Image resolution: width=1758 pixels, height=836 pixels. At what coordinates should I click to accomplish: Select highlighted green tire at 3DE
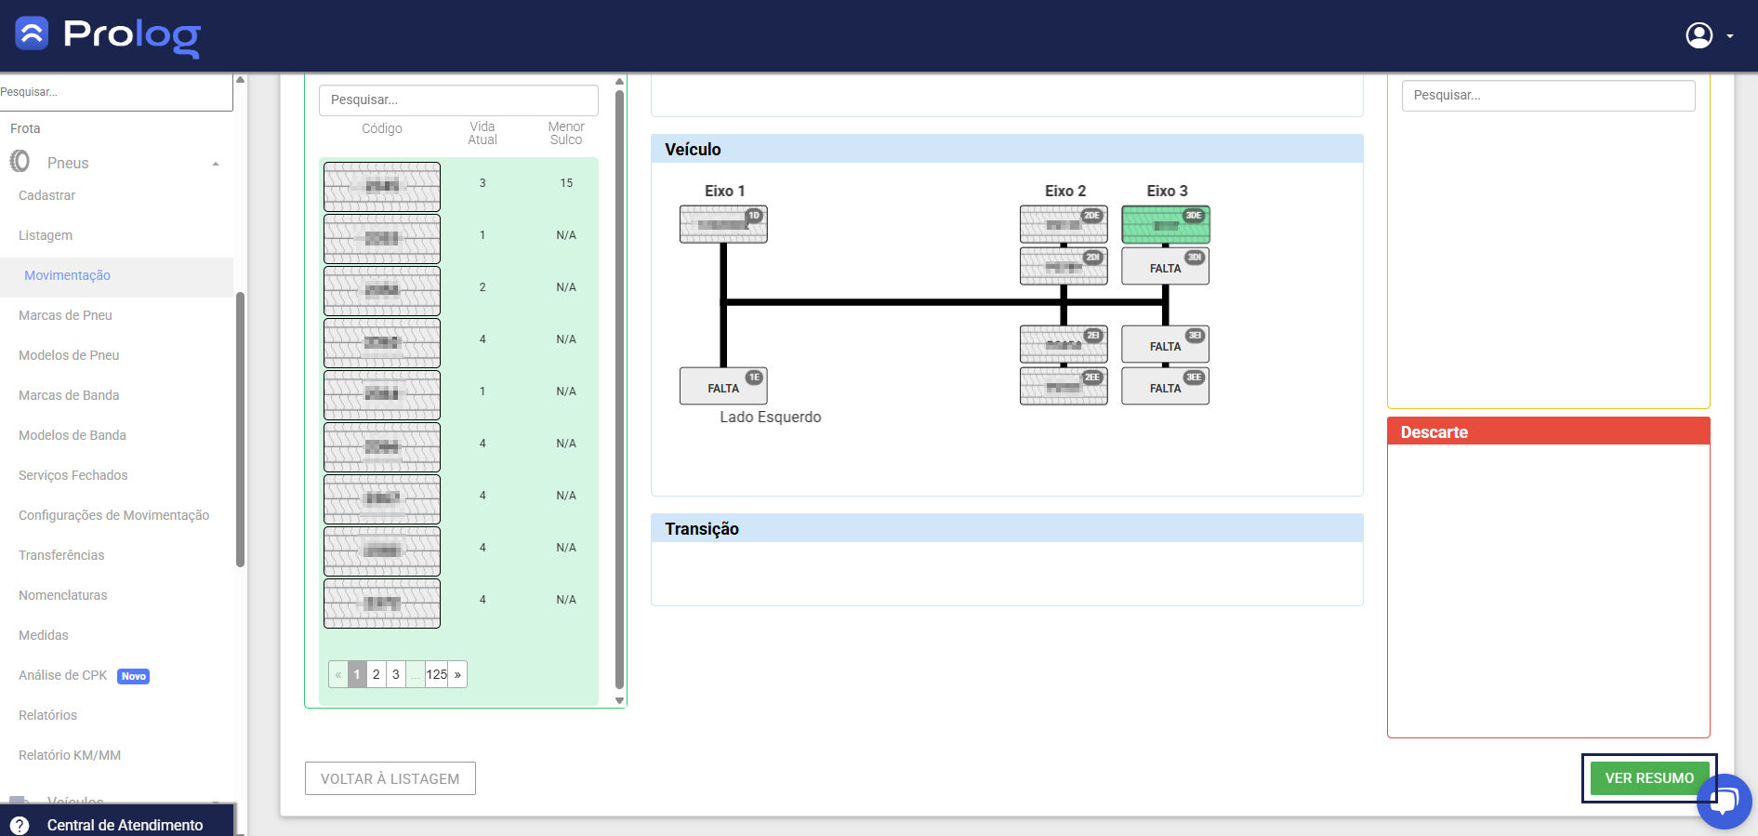click(1166, 224)
